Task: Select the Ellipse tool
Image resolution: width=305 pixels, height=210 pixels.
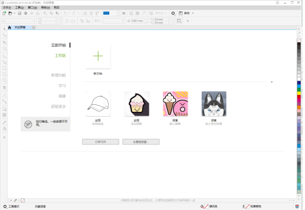Action: [4, 74]
